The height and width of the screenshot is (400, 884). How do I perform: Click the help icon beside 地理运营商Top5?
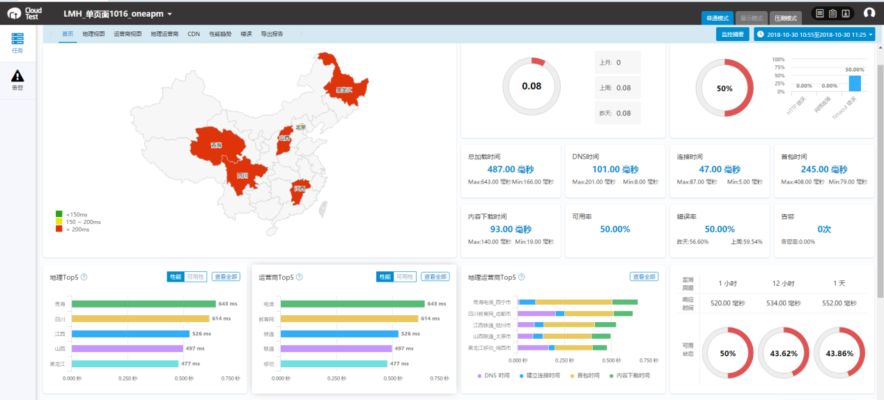click(x=522, y=277)
